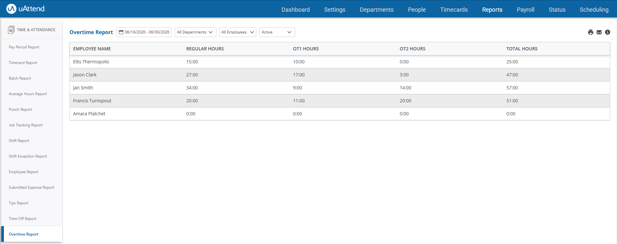This screenshot has width=617, height=244.
Task: Select the Ellis Thermopolis row name
Action: point(91,62)
